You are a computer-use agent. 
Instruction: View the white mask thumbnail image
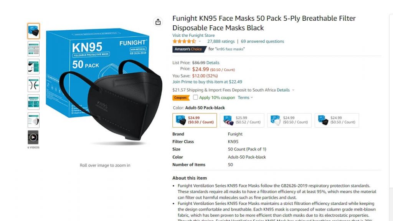click(33, 120)
